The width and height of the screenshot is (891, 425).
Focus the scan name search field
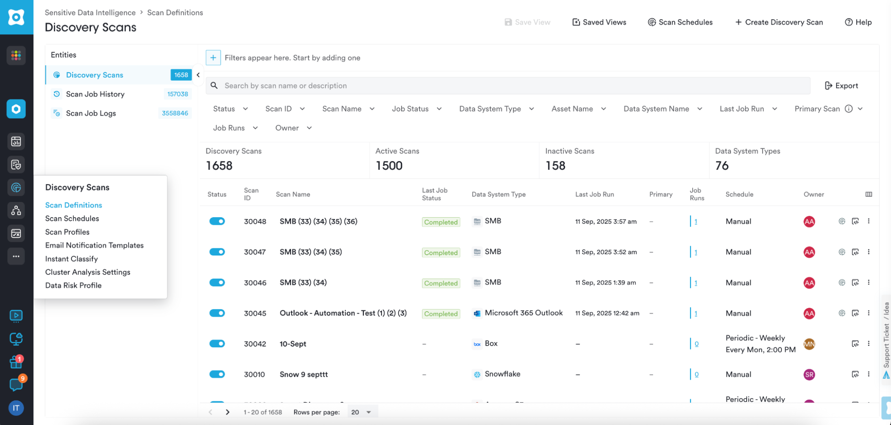click(508, 86)
